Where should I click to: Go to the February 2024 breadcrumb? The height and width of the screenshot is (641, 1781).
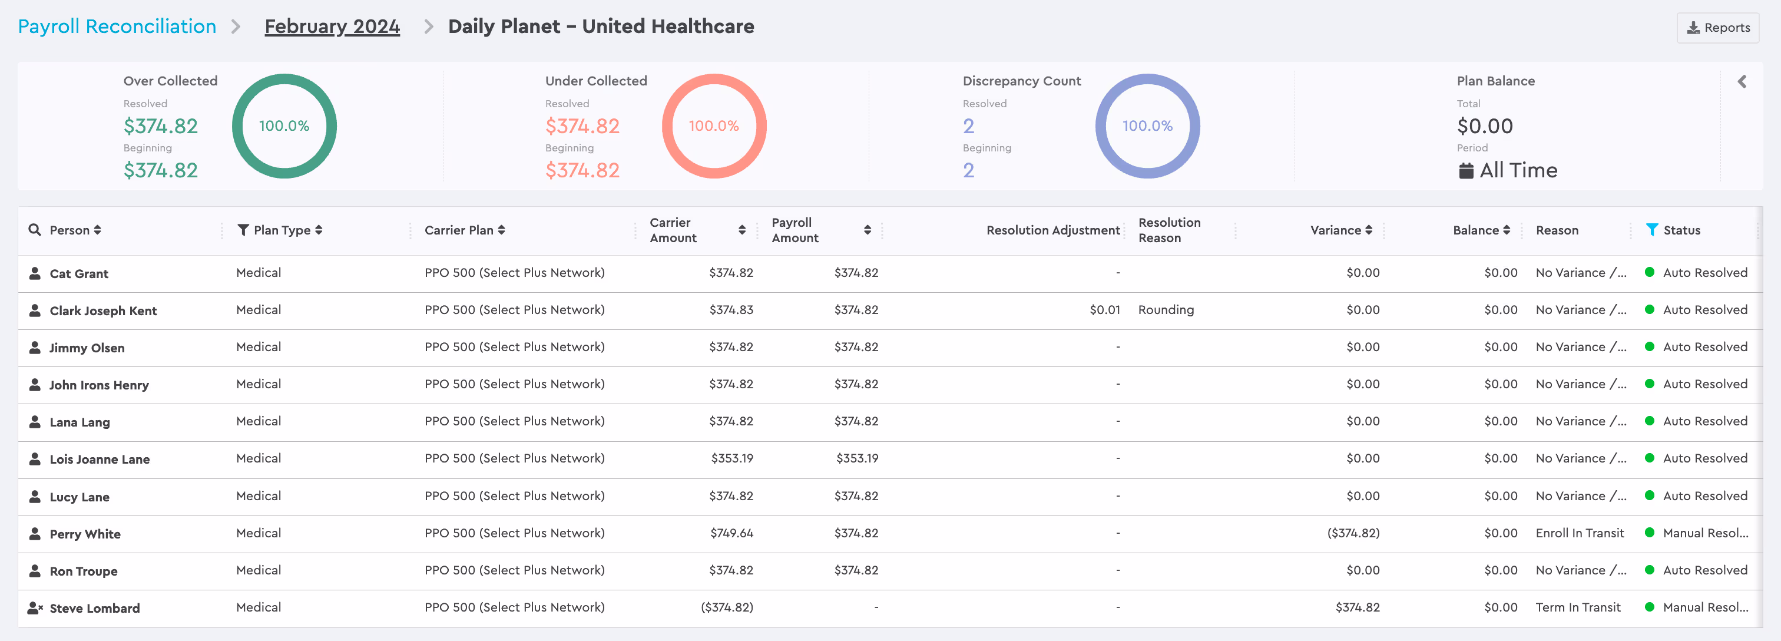tap(332, 27)
